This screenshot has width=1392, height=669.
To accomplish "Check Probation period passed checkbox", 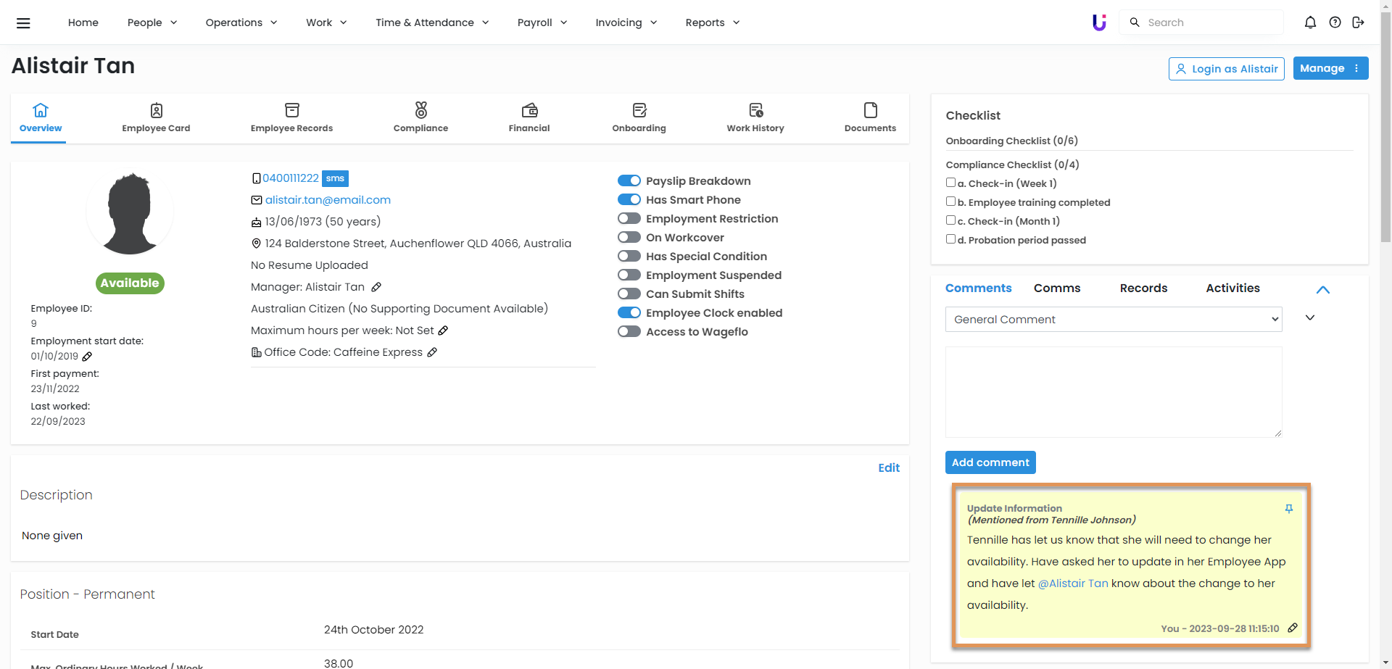I will pyautogui.click(x=950, y=239).
